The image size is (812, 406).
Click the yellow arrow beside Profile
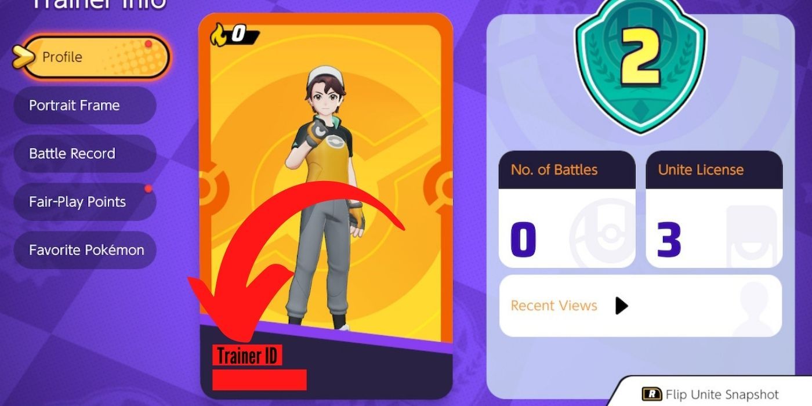click(23, 57)
